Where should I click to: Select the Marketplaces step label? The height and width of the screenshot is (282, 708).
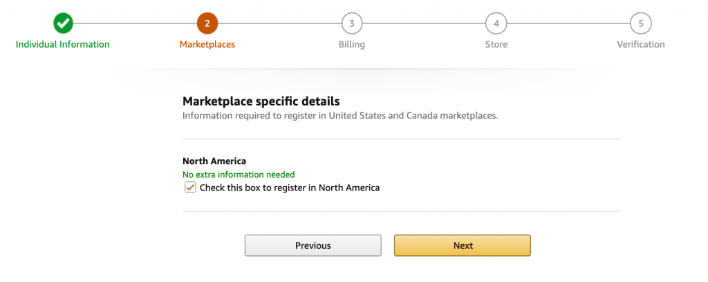click(x=207, y=44)
